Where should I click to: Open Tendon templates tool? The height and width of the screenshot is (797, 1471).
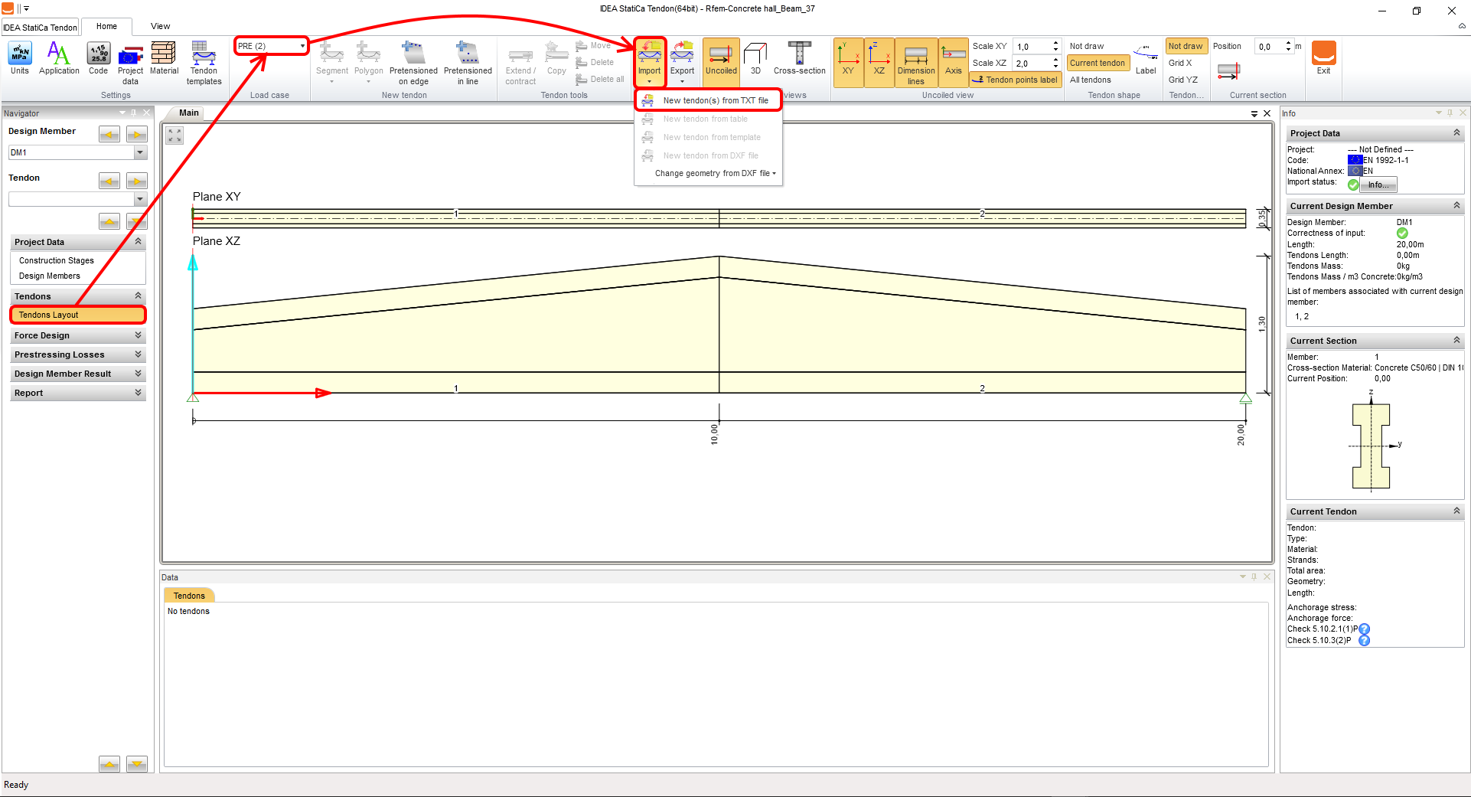tap(204, 63)
